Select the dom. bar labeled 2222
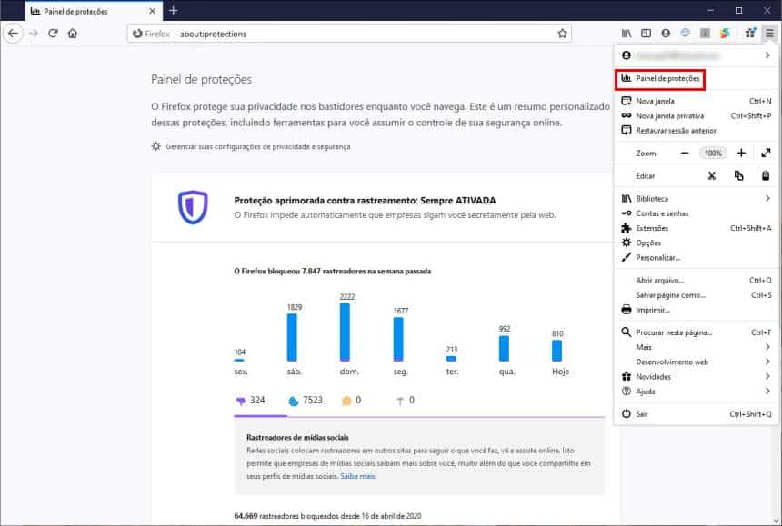The image size is (782, 526). [x=345, y=332]
